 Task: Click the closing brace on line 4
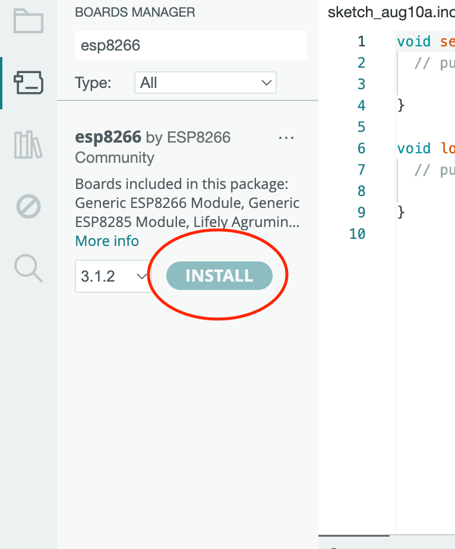coord(401,105)
